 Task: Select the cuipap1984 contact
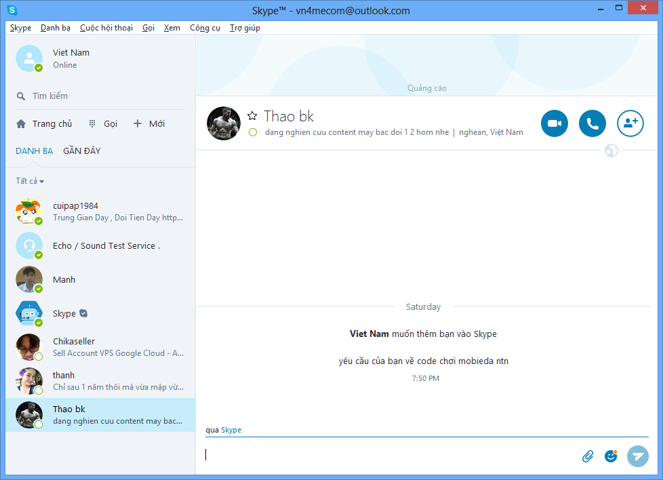100,212
